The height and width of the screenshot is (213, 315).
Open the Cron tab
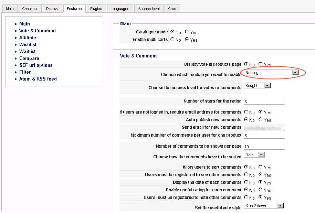tap(172, 9)
